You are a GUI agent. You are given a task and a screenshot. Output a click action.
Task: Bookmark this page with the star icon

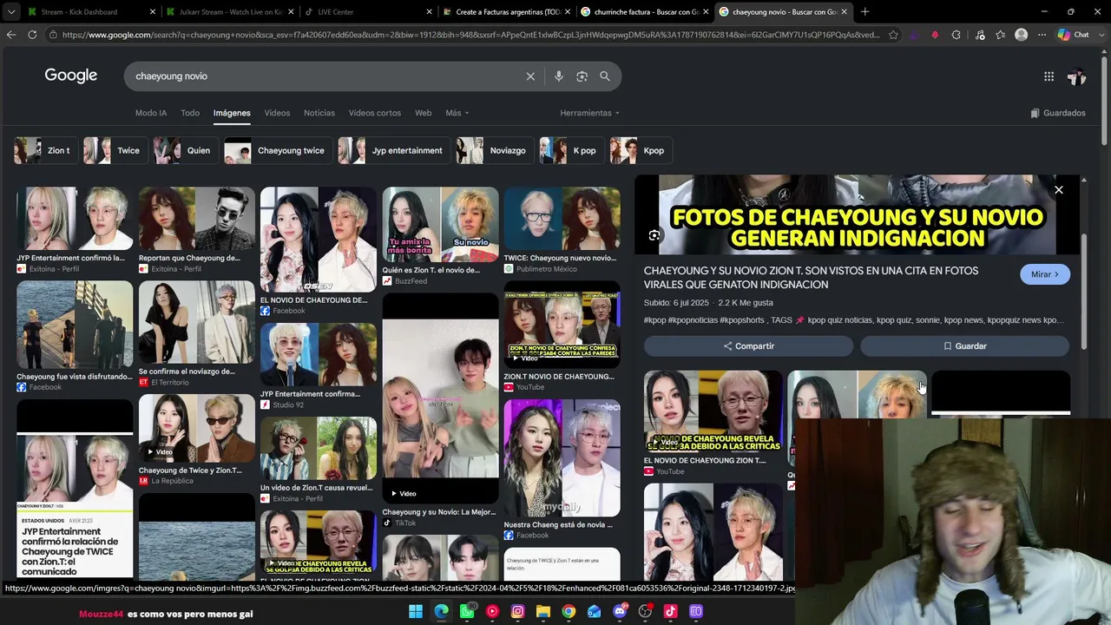click(x=893, y=35)
